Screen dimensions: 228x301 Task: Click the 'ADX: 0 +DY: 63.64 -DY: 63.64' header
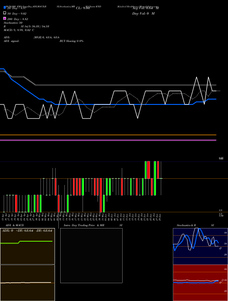(27, 231)
